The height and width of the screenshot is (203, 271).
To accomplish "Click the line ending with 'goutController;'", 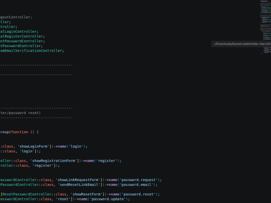I will (x=16, y=17).
